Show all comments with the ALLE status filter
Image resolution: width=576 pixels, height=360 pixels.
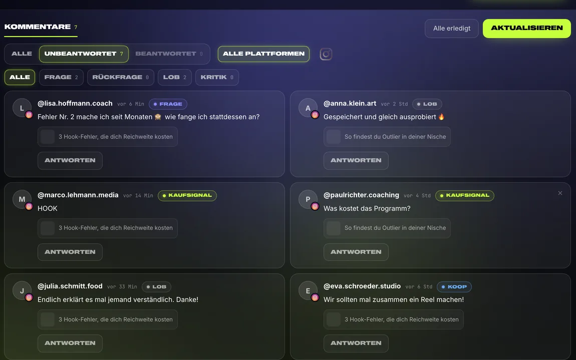click(x=22, y=54)
